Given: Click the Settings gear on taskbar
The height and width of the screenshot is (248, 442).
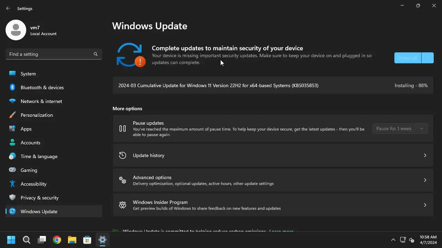Looking at the screenshot, I should [x=102, y=240].
